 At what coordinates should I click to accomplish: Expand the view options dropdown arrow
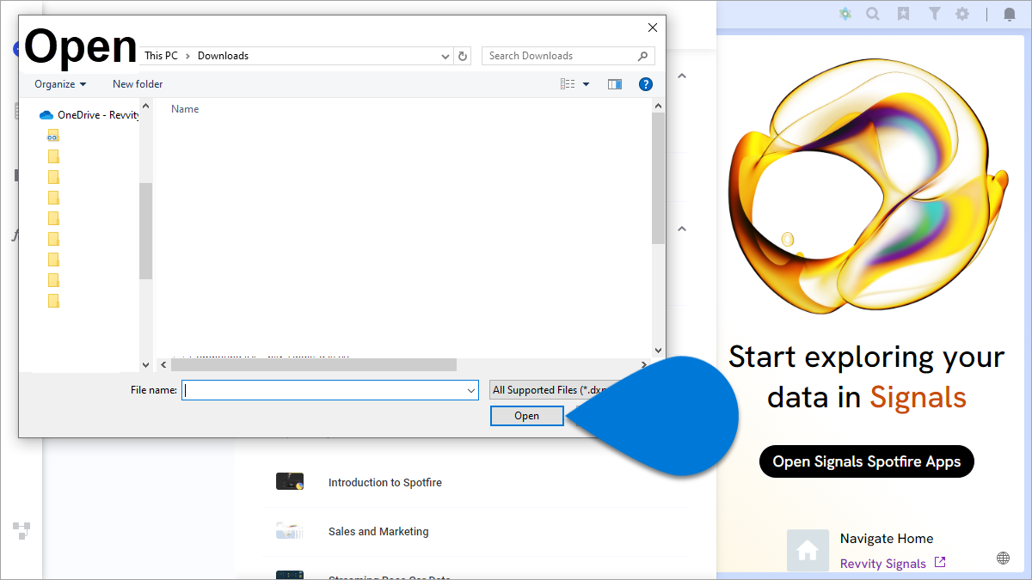click(x=587, y=84)
